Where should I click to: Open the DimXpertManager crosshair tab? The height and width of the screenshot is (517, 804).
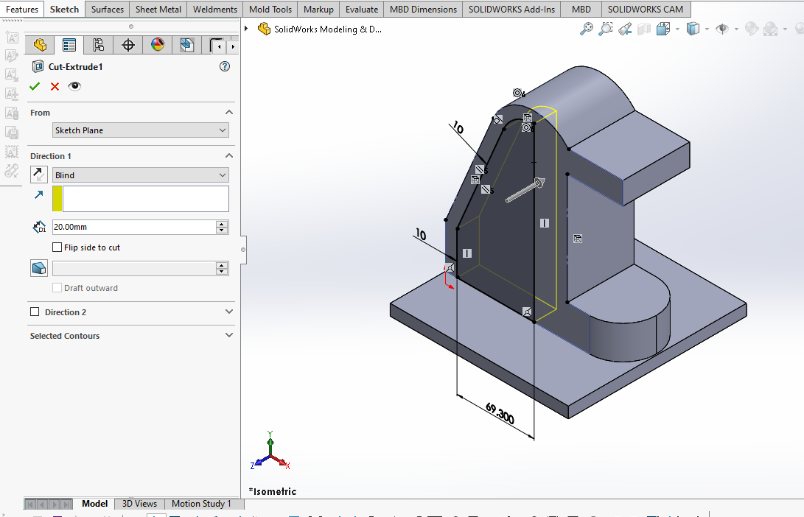tap(128, 46)
